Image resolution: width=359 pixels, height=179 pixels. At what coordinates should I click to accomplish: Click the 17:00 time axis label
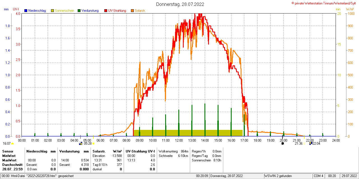[x=244, y=140]
